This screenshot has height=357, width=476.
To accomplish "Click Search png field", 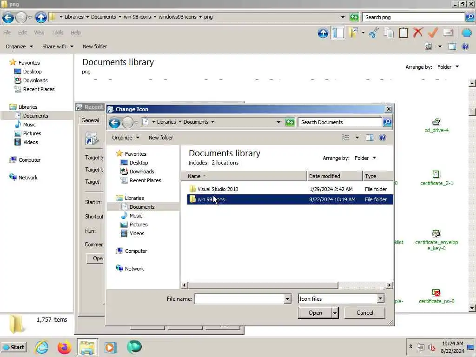I will pyautogui.click(x=413, y=17).
